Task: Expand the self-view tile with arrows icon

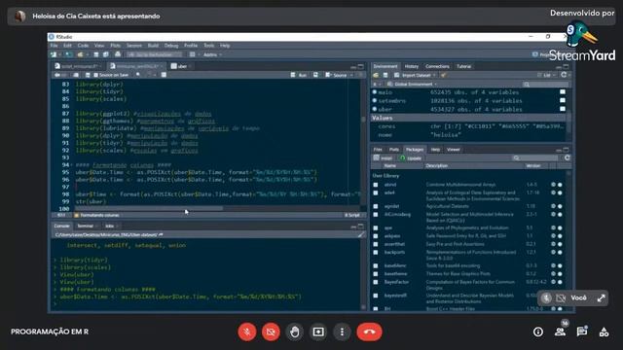Action: (x=602, y=298)
